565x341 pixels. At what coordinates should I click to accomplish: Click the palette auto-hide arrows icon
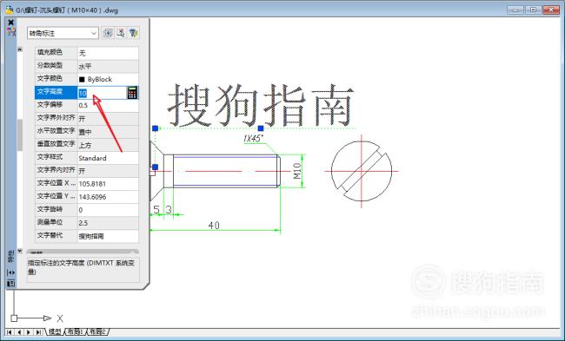point(11,272)
